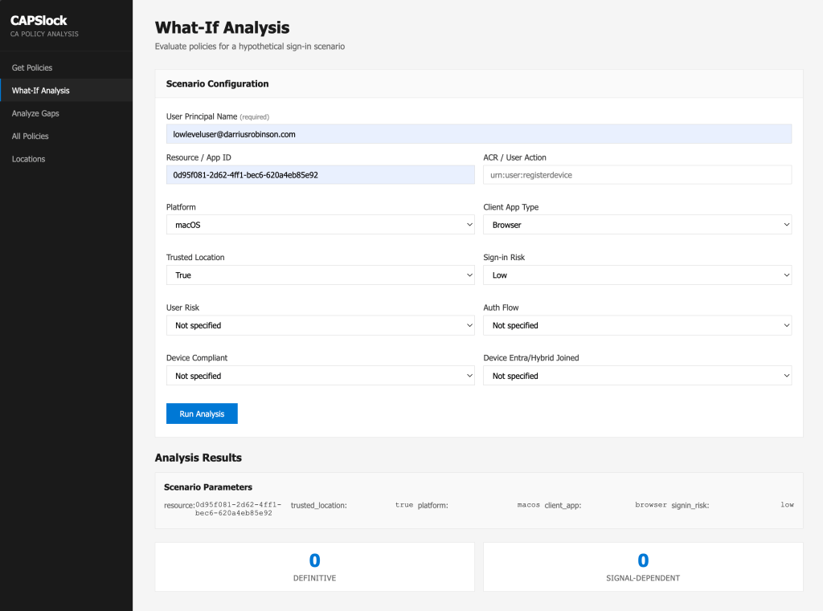Open the Get Policies page
Viewport: 823px width, 611px height.
(32, 67)
